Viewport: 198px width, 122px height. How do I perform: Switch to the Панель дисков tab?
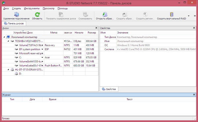[x=14, y=23]
